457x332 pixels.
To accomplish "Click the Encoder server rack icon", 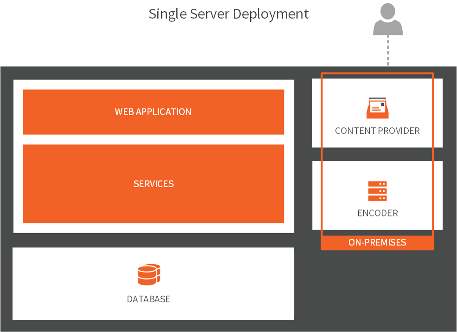I will coord(377,191).
